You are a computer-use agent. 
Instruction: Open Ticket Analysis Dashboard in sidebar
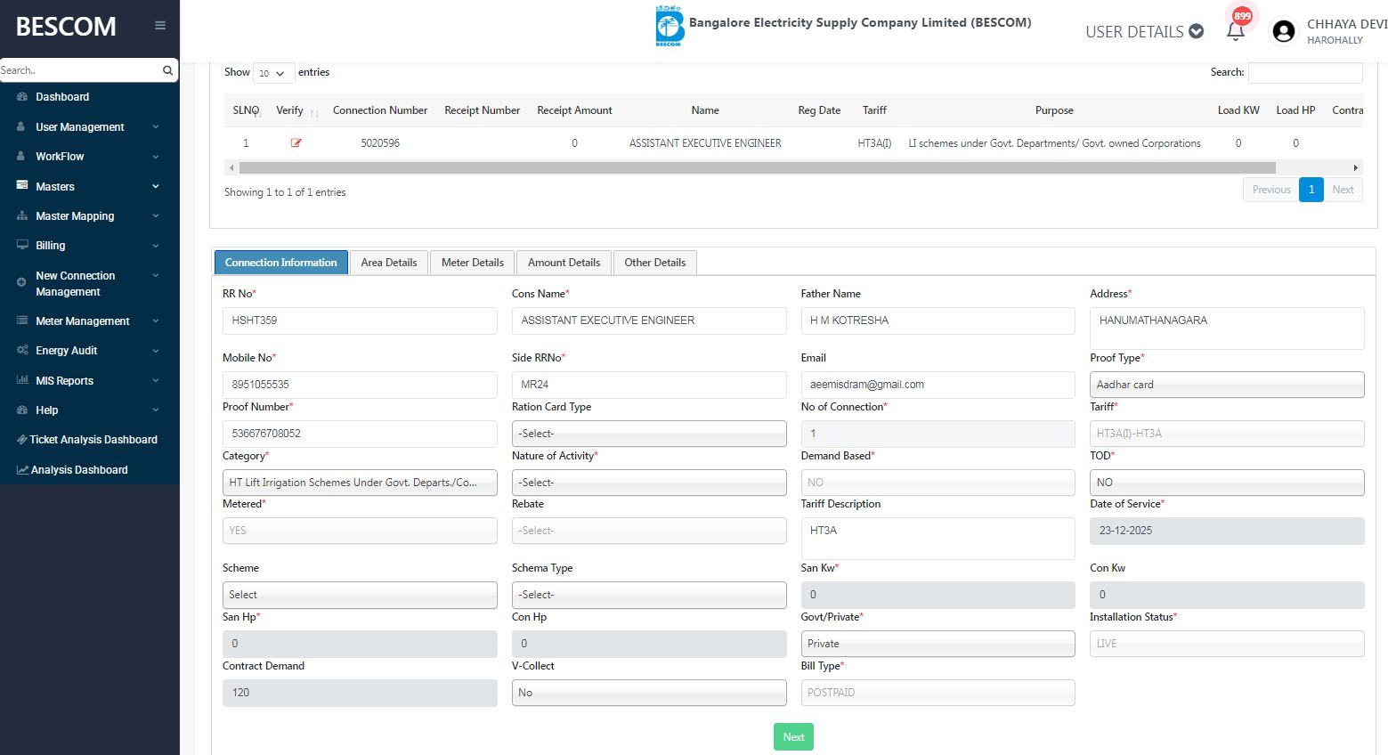[93, 440]
